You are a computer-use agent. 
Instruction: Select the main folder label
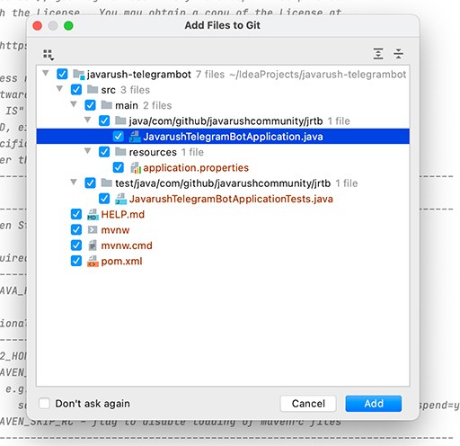127,105
